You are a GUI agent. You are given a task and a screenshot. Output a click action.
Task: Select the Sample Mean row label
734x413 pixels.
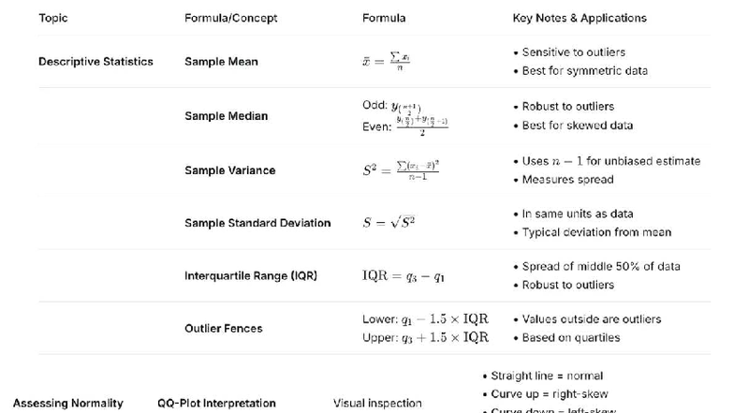(x=221, y=62)
